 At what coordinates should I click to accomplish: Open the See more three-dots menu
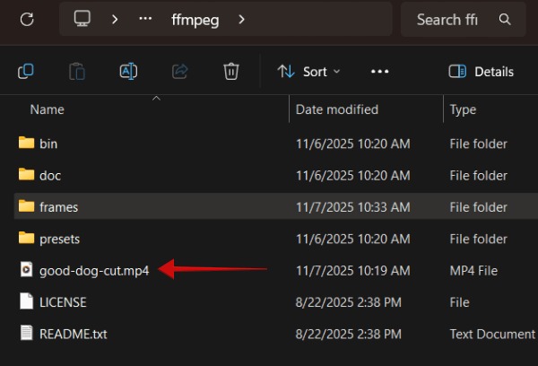[x=379, y=71]
